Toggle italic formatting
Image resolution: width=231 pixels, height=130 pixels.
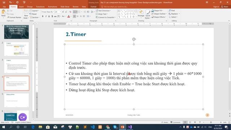(46, 16)
